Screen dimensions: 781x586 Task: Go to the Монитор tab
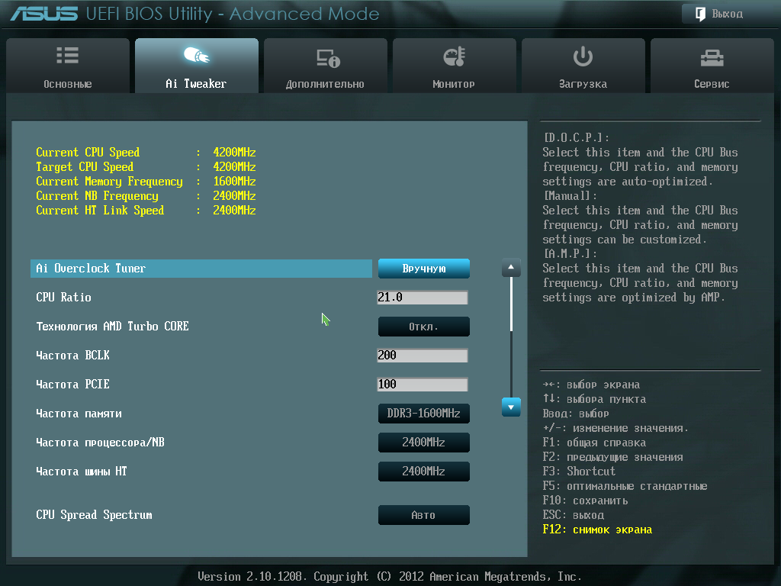[455, 66]
